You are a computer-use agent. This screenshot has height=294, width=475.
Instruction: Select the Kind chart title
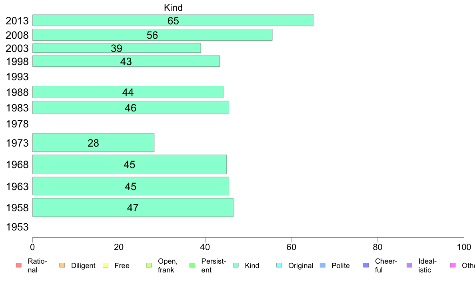173,8
